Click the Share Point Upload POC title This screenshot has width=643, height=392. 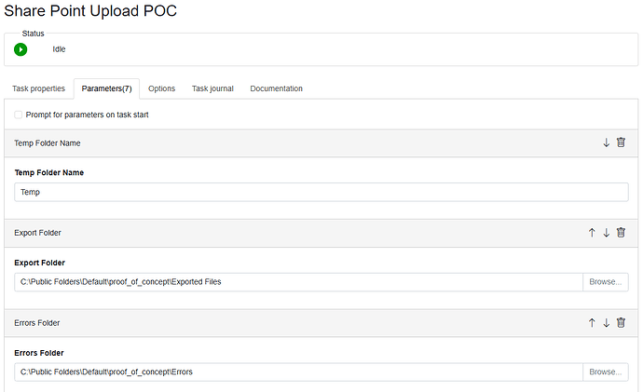pyautogui.click(x=90, y=10)
